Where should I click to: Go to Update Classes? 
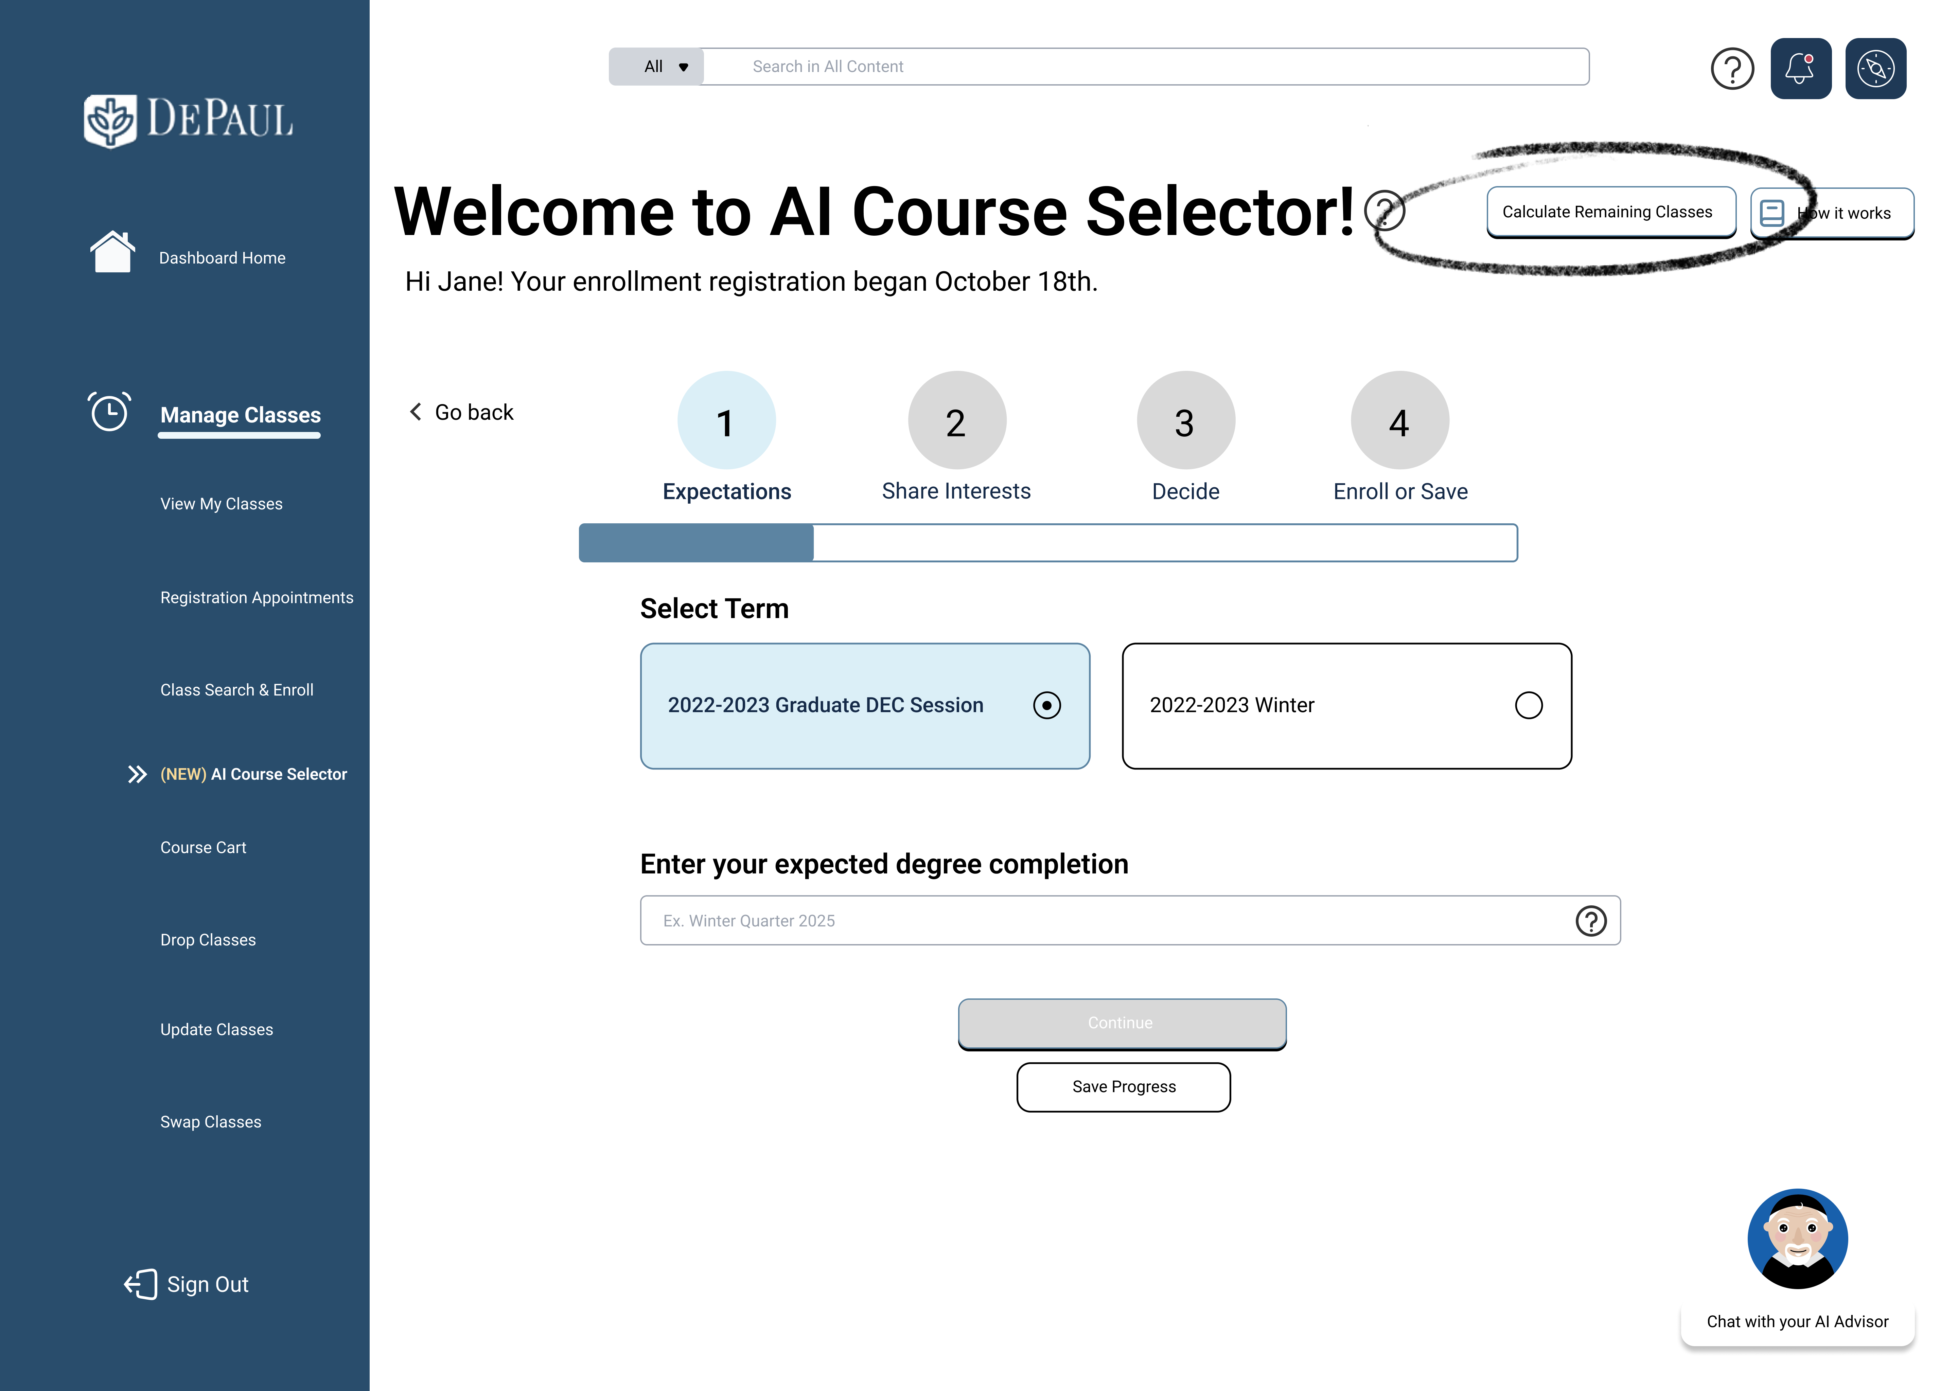(x=217, y=1030)
